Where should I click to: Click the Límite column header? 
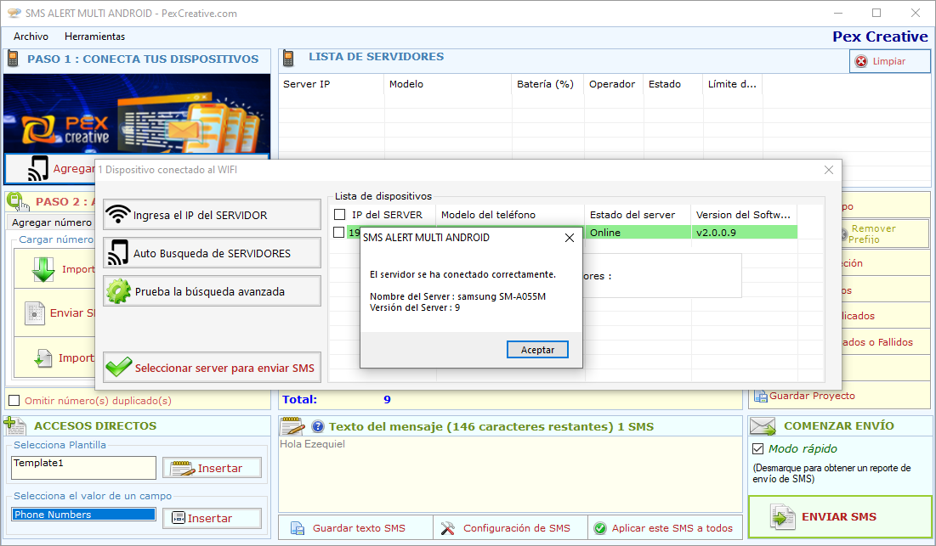point(733,84)
